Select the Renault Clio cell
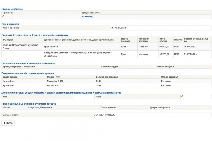Image resolution: width=212 pixels, height=141 pixels. pyautogui.click(x=70, y=85)
